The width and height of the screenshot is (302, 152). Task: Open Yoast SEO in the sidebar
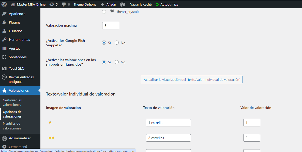(17, 68)
